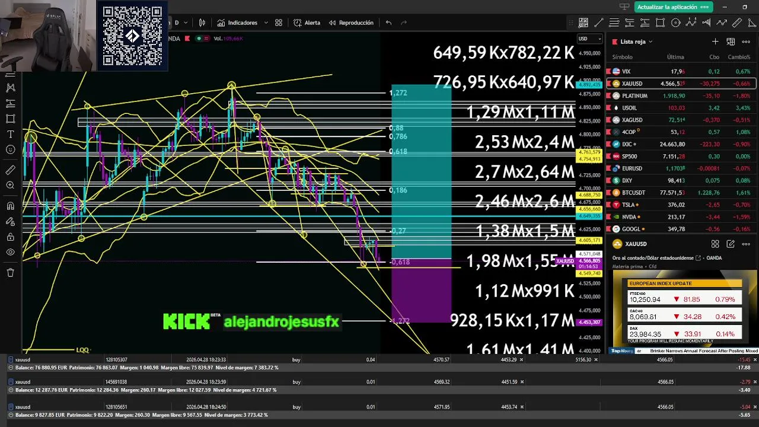The width and height of the screenshot is (759, 427).
Task: Select the Fibonacci grid tool in top toolbar
Action: tap(583, 23)
